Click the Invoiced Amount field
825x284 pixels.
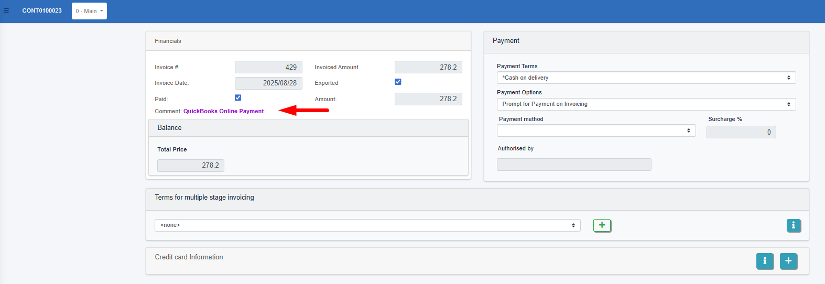pyautogui.click(x=428, y=67)
